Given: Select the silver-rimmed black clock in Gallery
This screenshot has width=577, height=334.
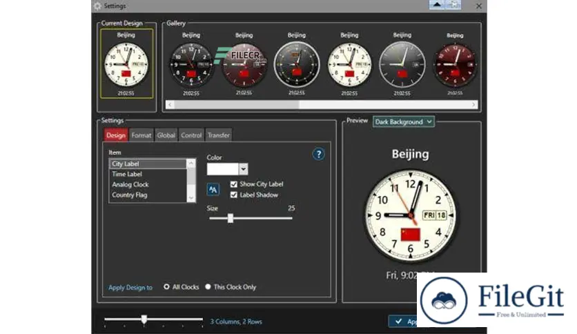Looking at the screenshot, I should coord(296,63).
